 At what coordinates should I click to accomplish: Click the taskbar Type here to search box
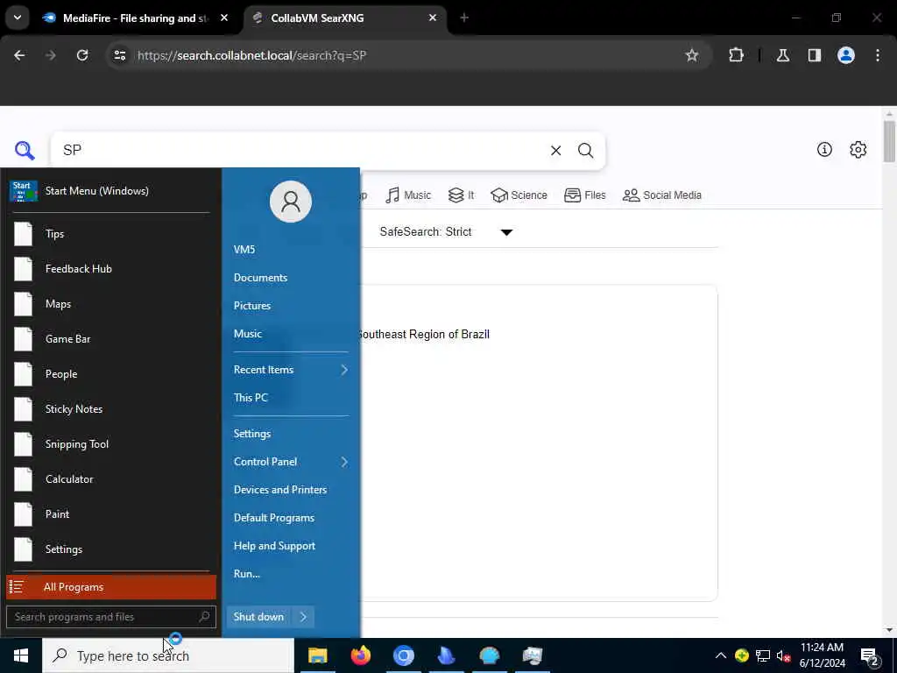pos(168,655)
